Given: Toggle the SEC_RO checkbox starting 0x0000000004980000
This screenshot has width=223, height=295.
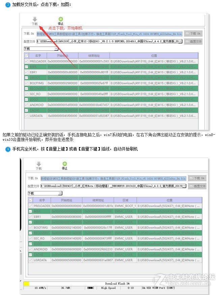Looking at the screenshot, I should [x=26, y=94].
